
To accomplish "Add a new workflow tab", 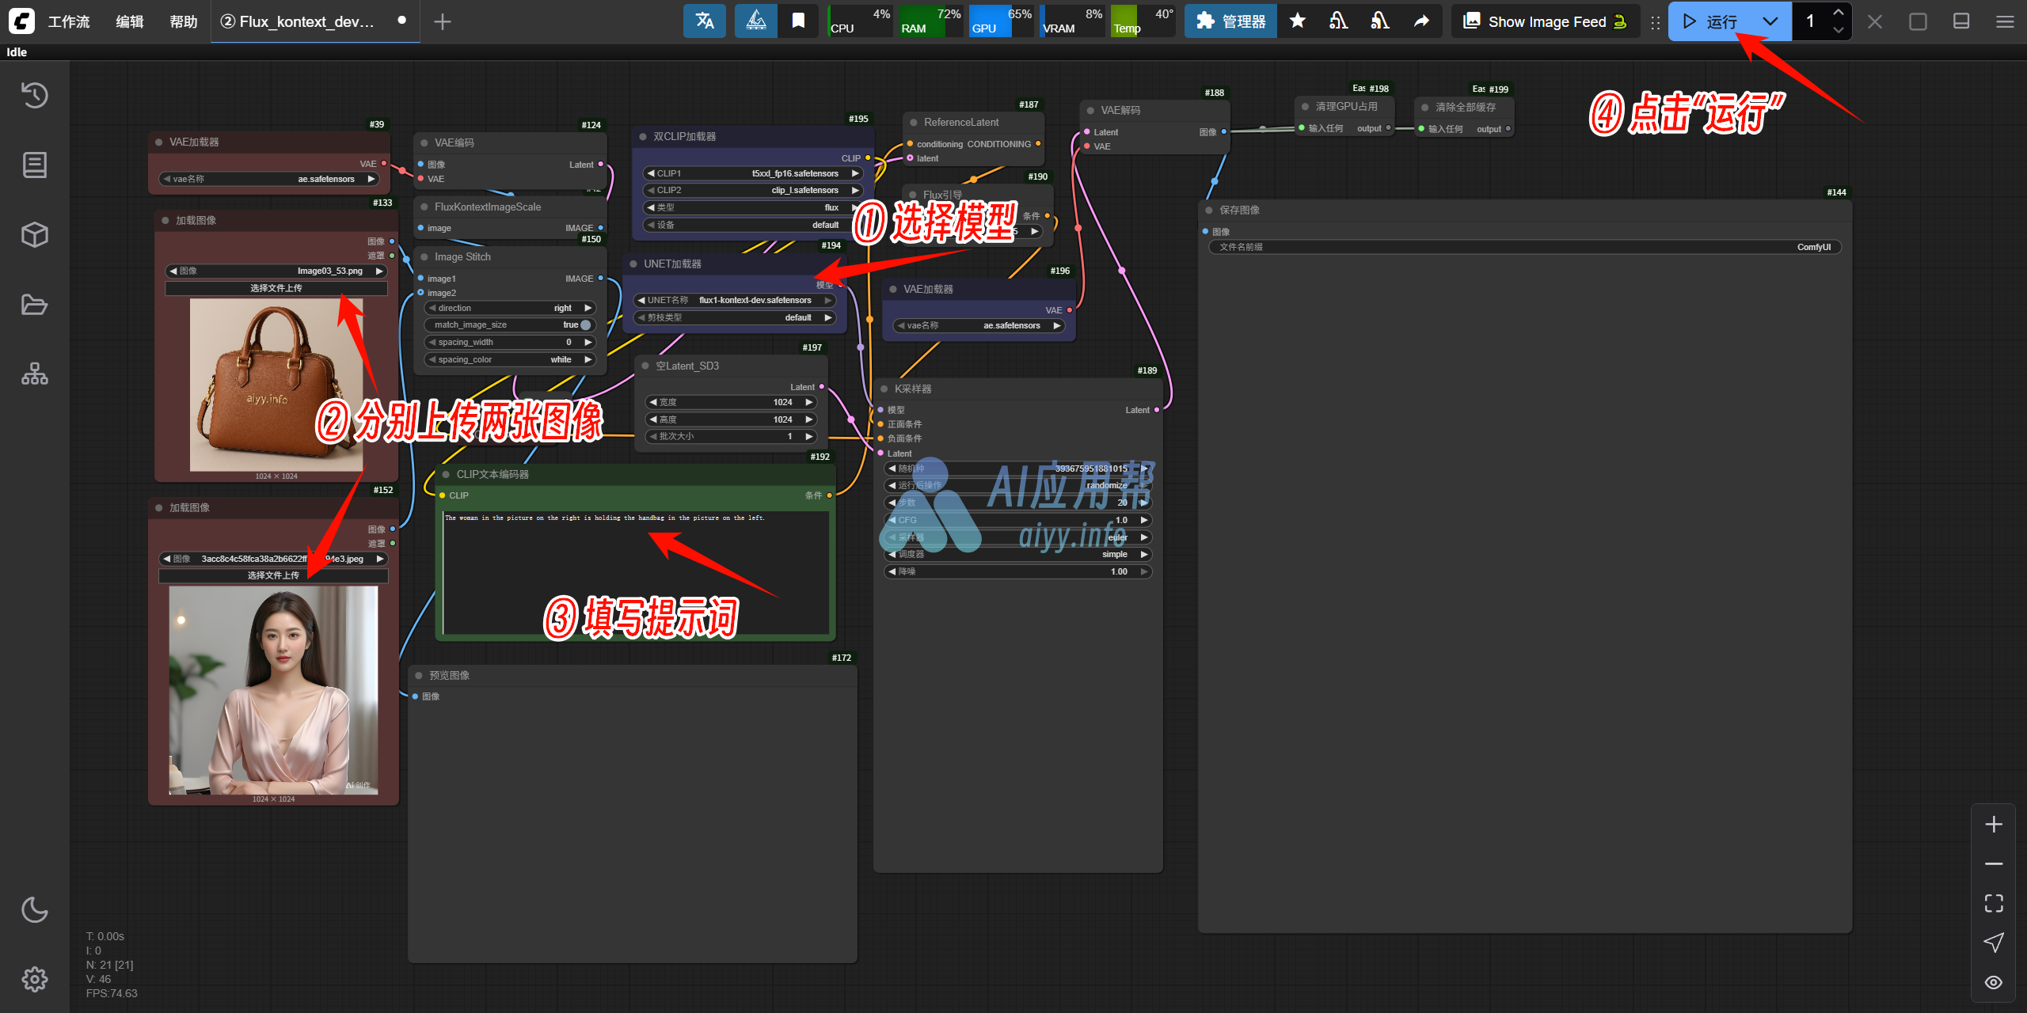I will 443,21.
